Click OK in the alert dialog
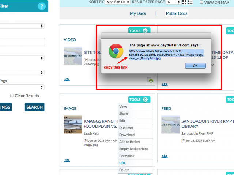This screenshot has width=234, height=175. point(195,66)
